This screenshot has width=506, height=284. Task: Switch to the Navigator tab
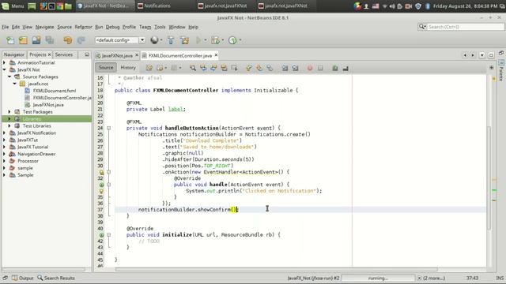pyautogui.click(x=14, y=54)
